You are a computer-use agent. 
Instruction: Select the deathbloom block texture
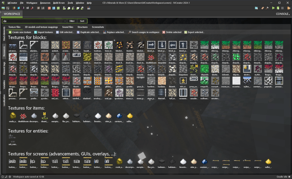pyautogui.click(x=151, y=58)
